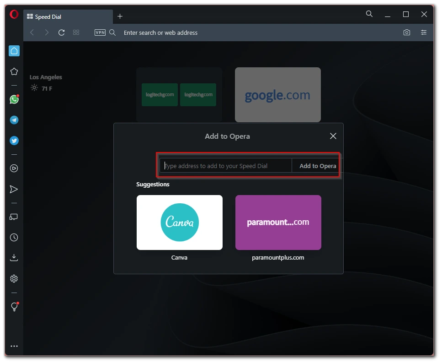
Task: Open WhatsApp messenger in sidebar
Action: click(x=14, y=99)
